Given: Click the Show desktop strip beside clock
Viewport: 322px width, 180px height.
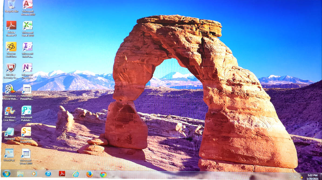Looking at the screenshot, I should pyautogui.click(x=321, y=176).
